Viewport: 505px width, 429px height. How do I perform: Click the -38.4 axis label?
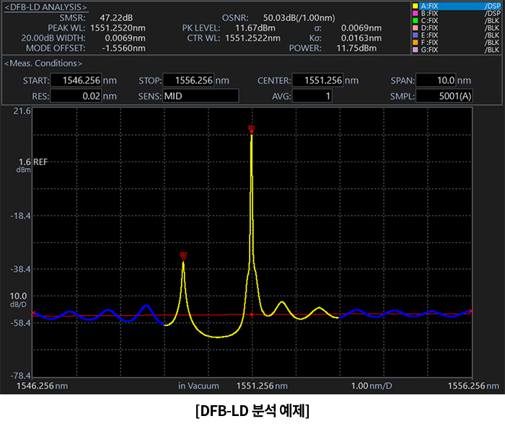coord(21,269)
